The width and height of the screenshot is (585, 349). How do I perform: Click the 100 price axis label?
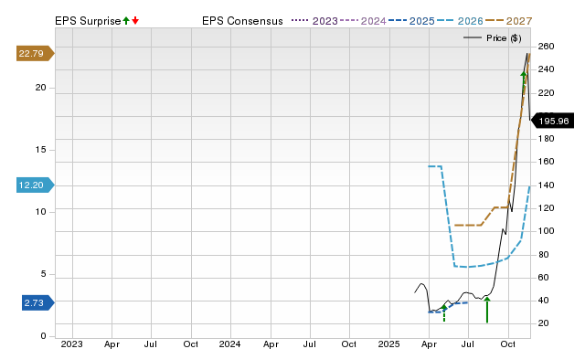[x=546, y=231]
